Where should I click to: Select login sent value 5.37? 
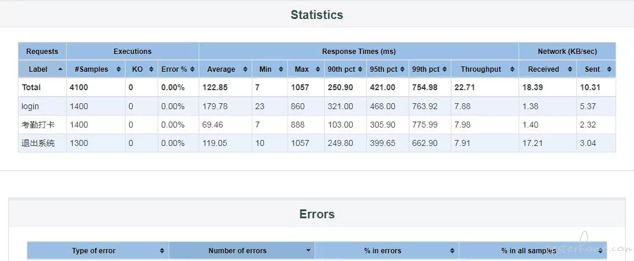coord(588,107)
